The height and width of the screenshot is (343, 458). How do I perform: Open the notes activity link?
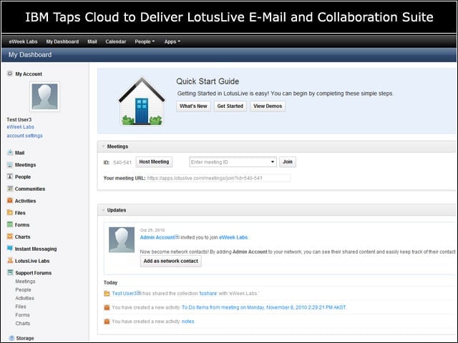pyautogui.click(x=187, y=322)
